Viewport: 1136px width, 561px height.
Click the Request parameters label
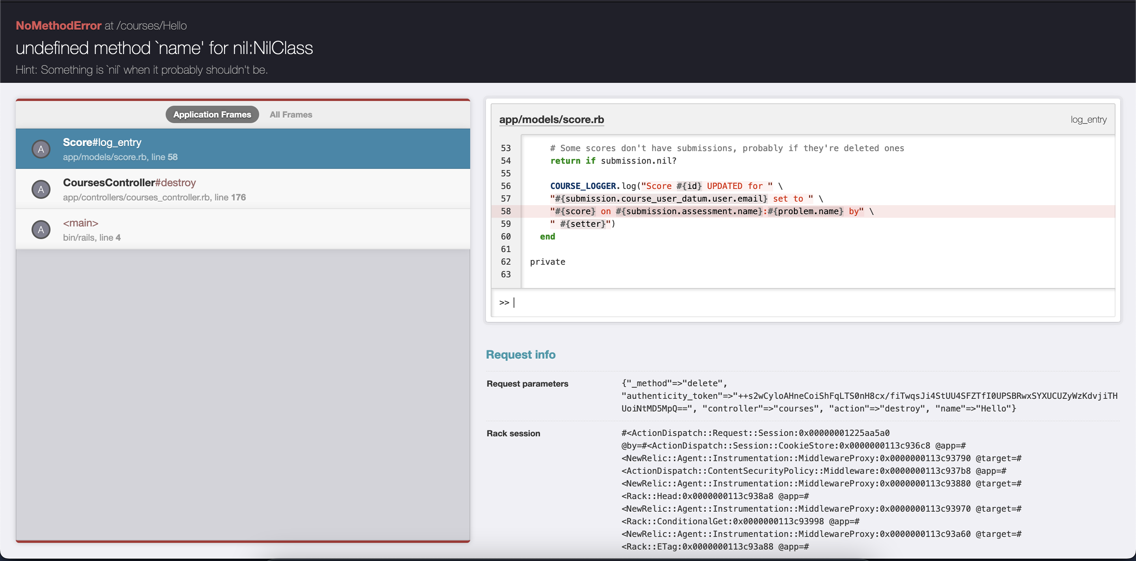pyautogui.click(x=527, y=384)
